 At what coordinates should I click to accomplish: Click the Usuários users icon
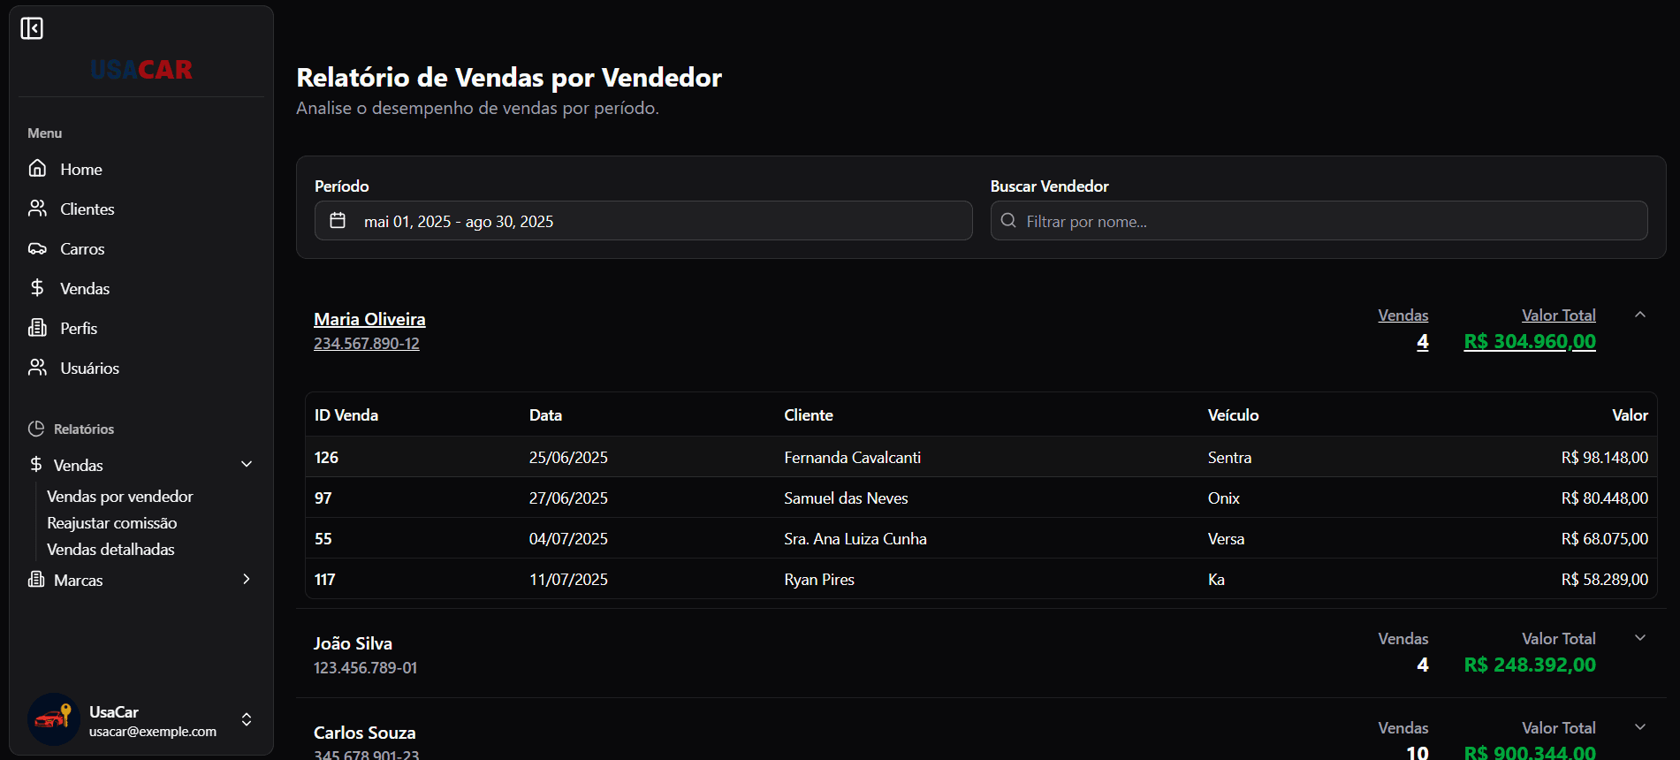(37, 368)
